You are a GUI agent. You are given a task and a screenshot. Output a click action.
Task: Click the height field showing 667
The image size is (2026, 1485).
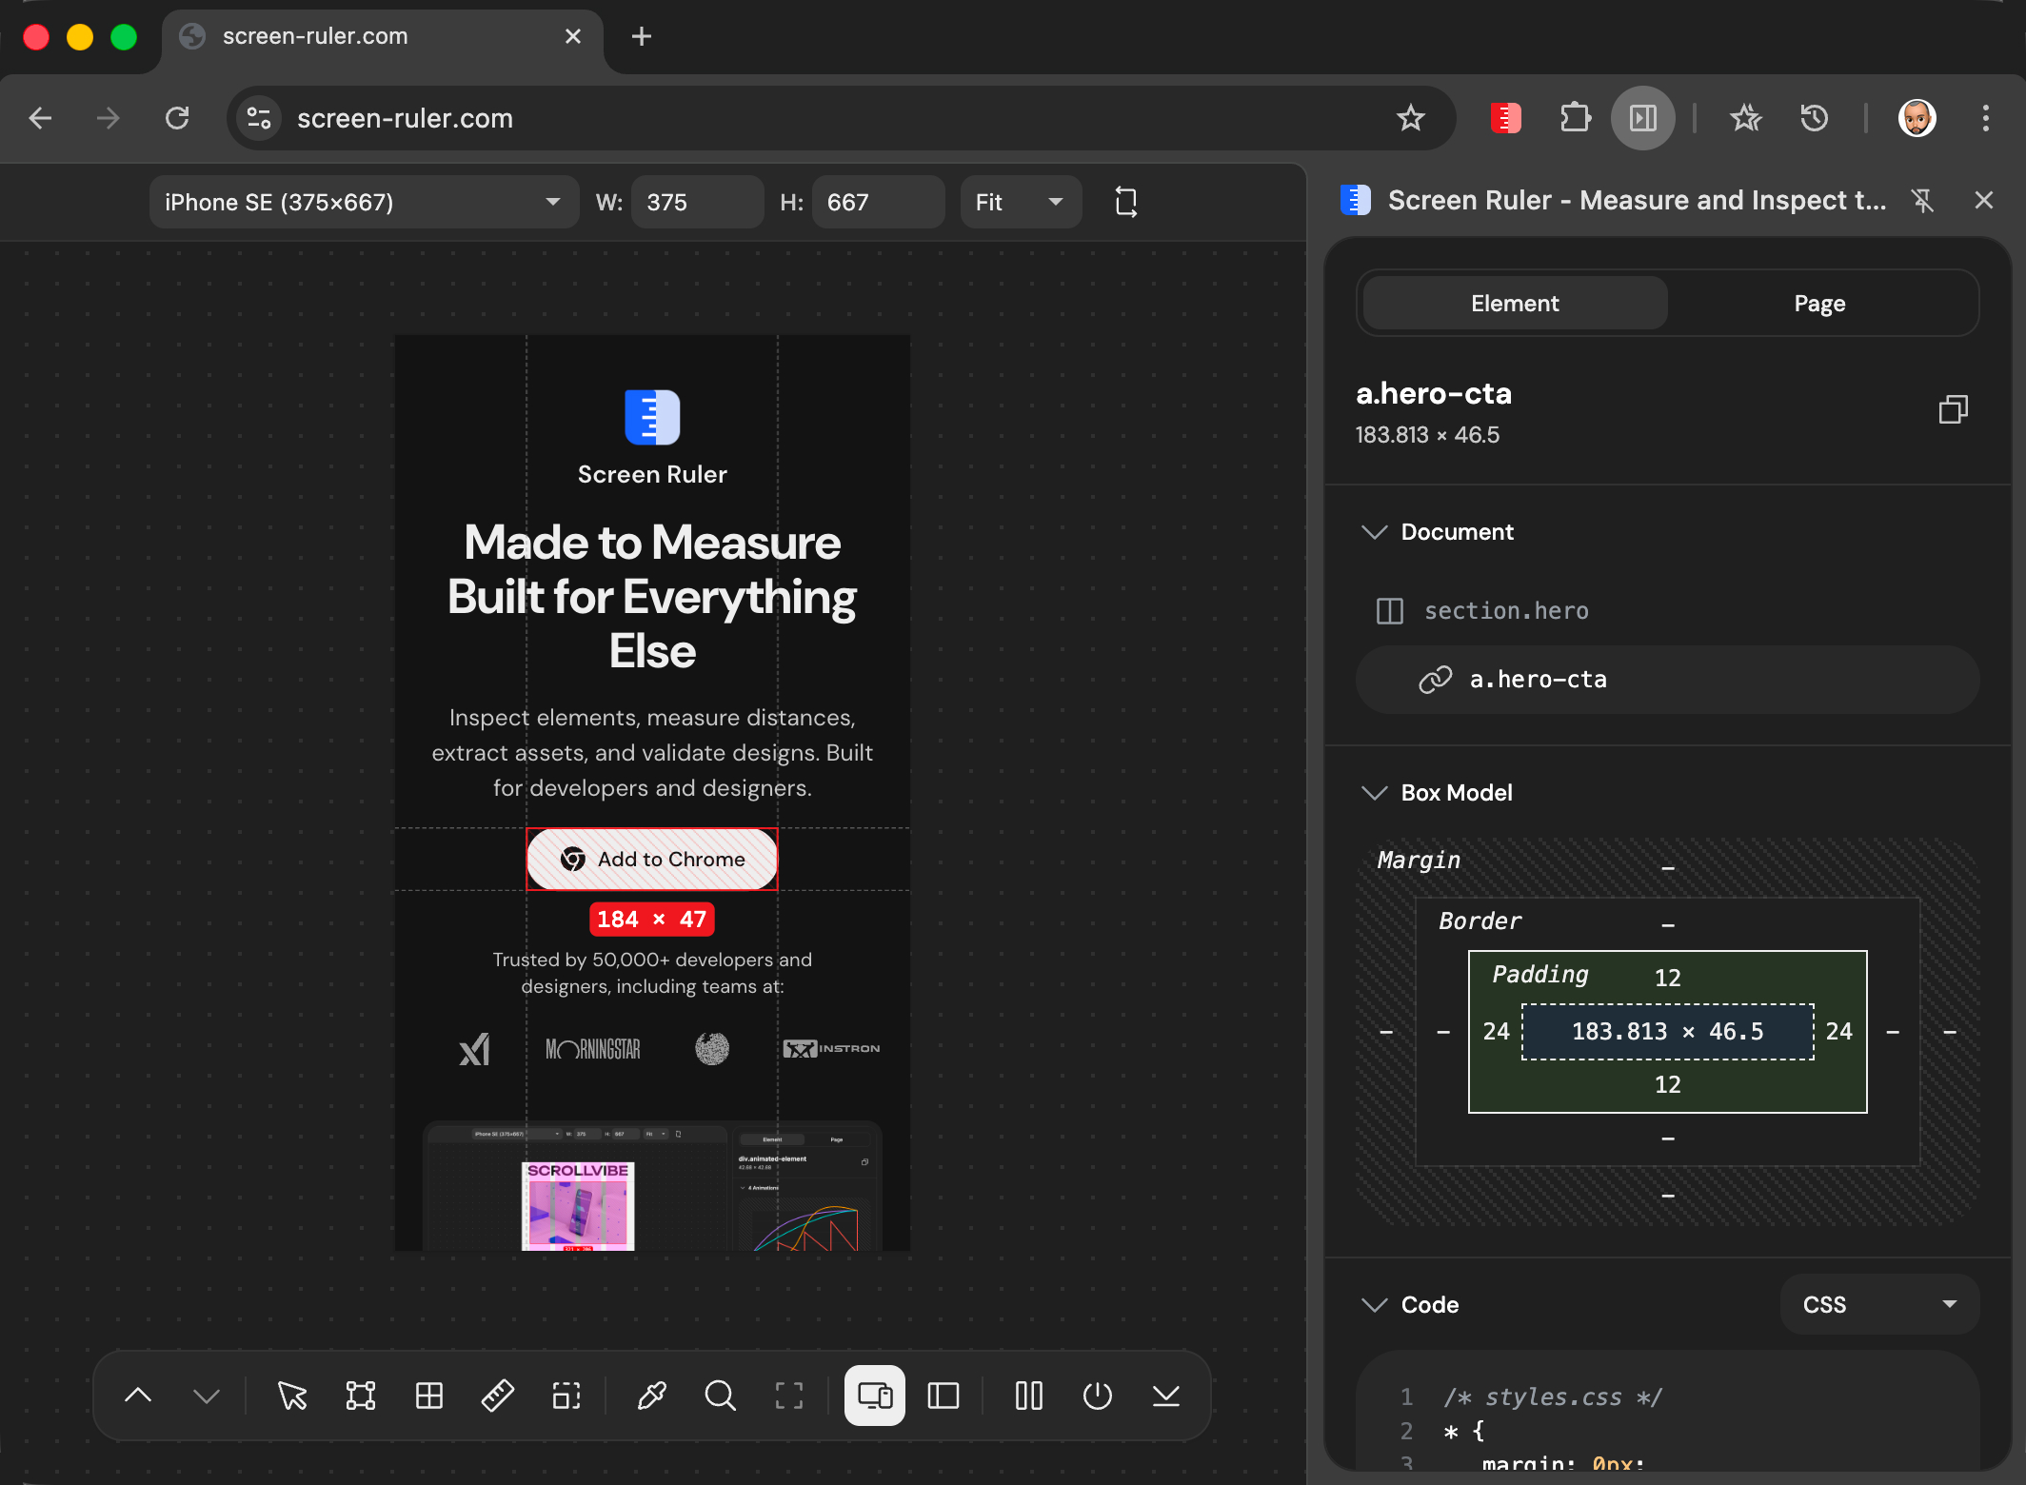point(878,202)
